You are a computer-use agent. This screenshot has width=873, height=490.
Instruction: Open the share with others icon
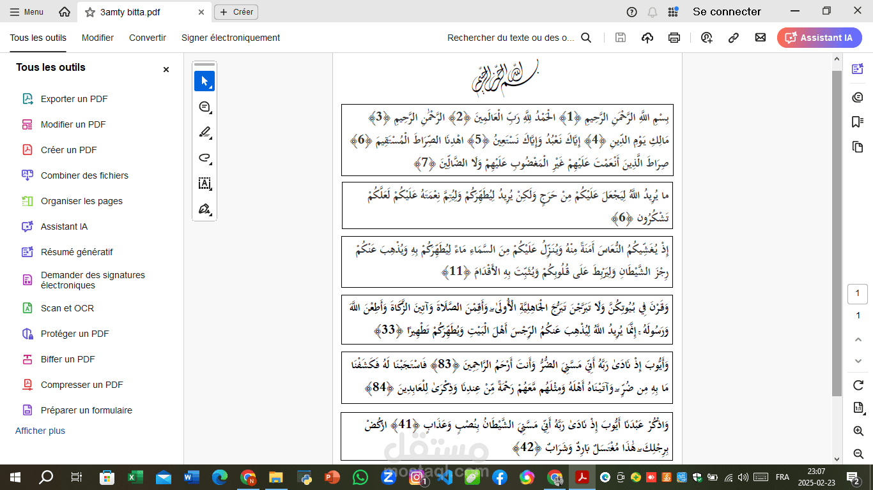click(x=706, y=38)
